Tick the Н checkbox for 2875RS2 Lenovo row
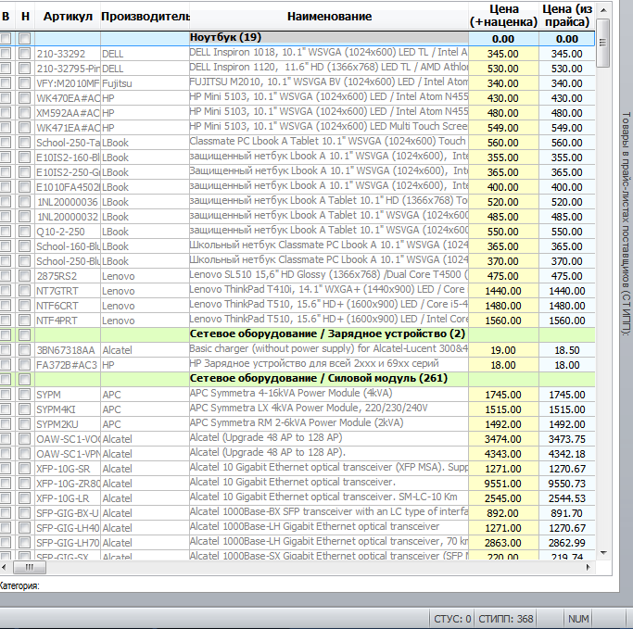Screen dimensions: 633x629 (x=25, y=276)
